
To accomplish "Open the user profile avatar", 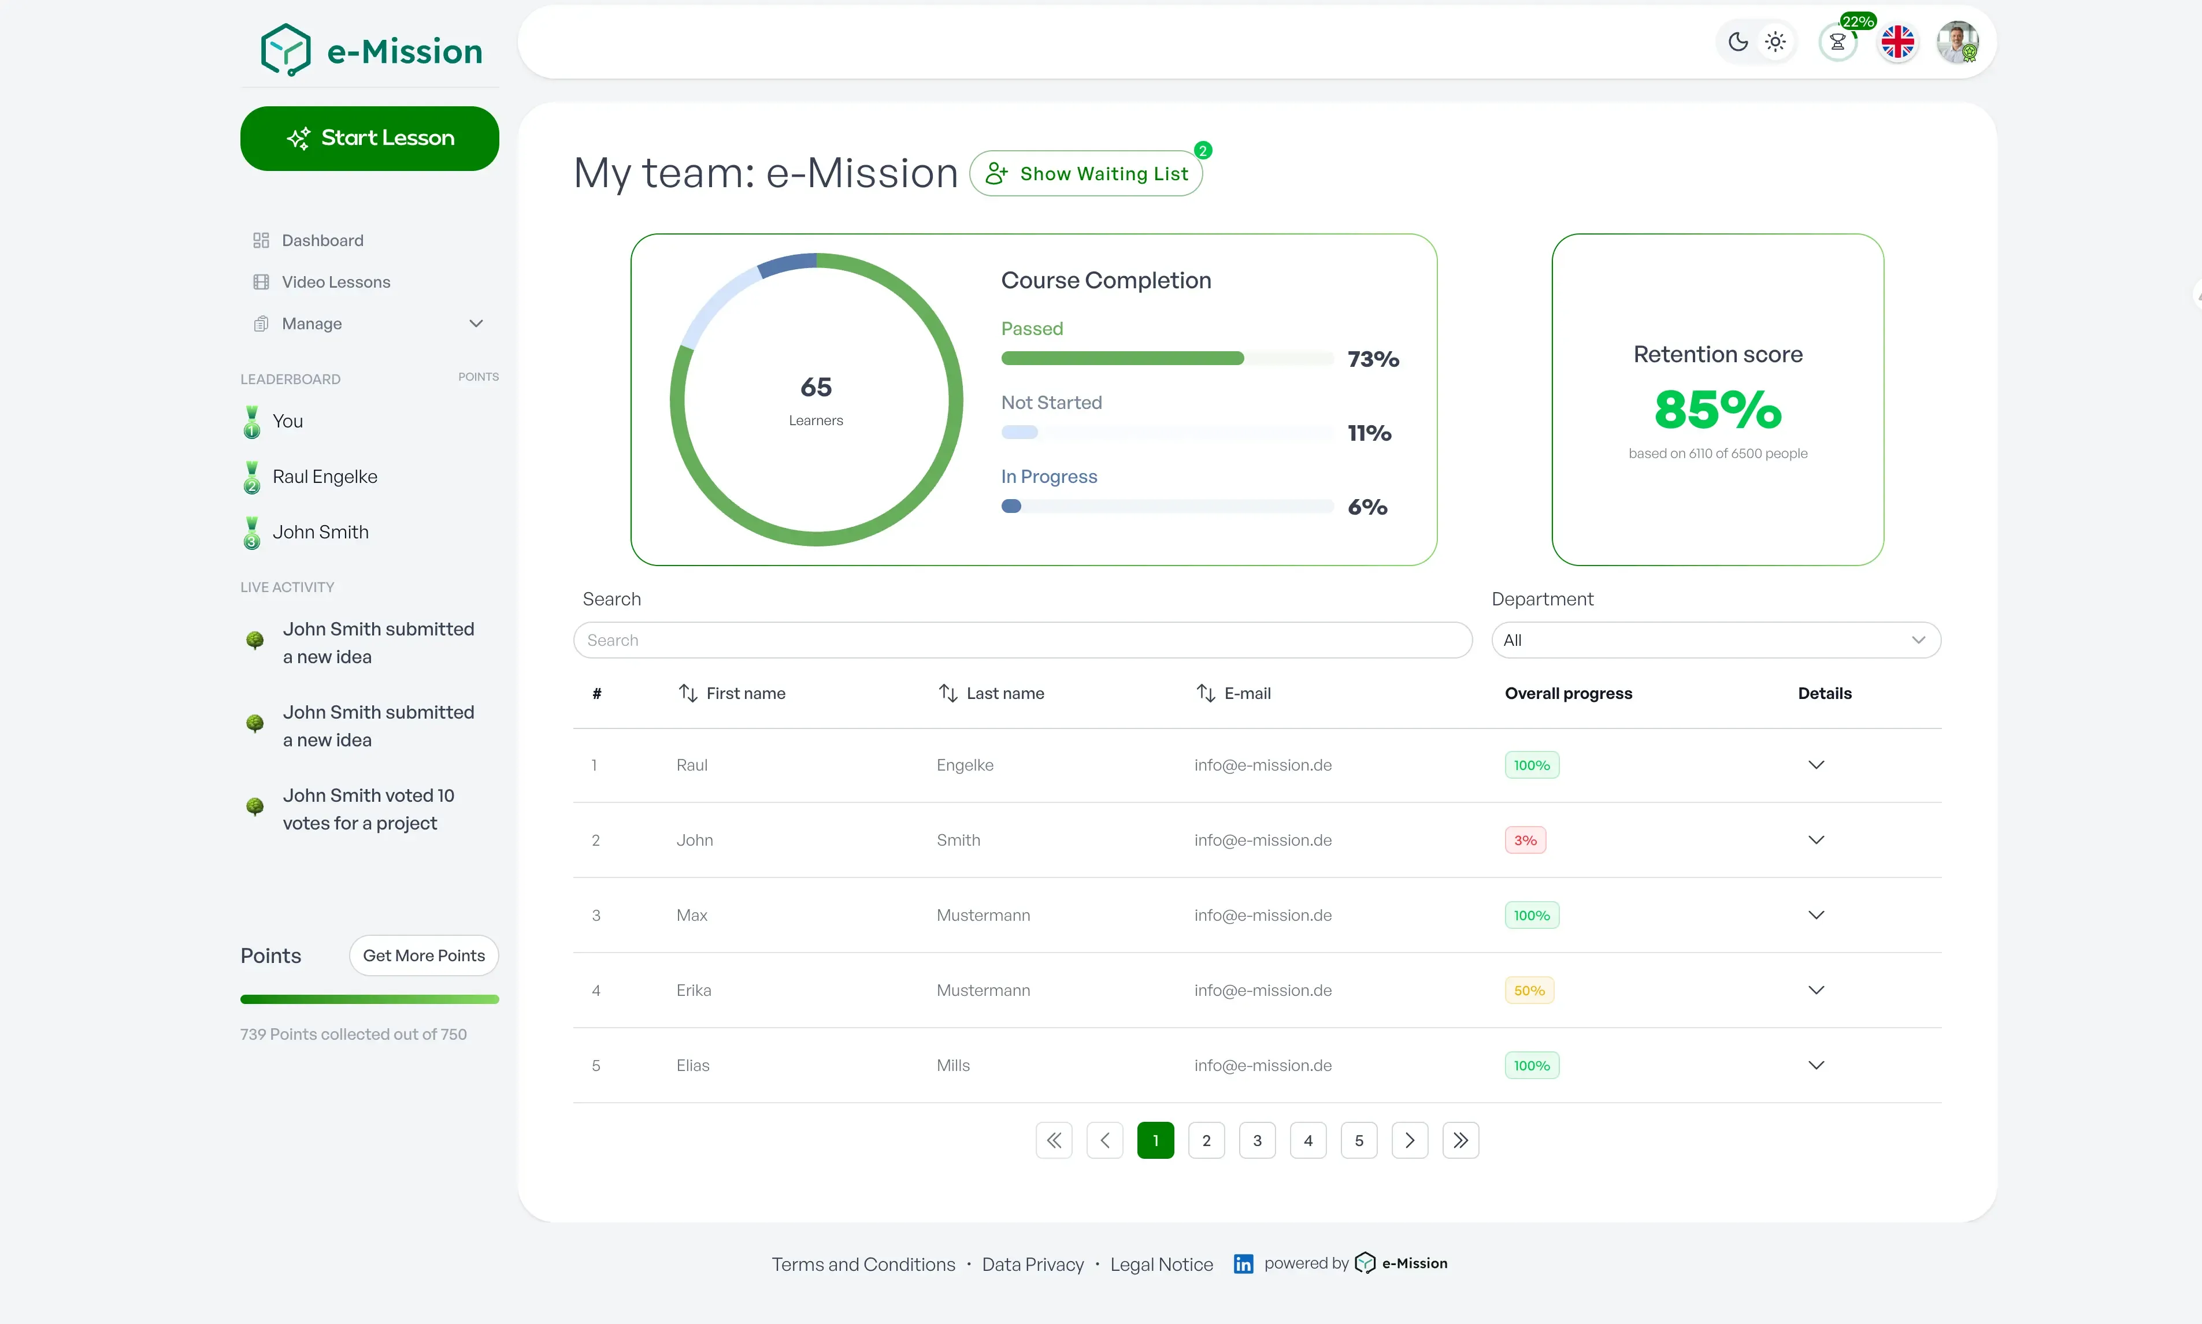I will point(1958,42).
